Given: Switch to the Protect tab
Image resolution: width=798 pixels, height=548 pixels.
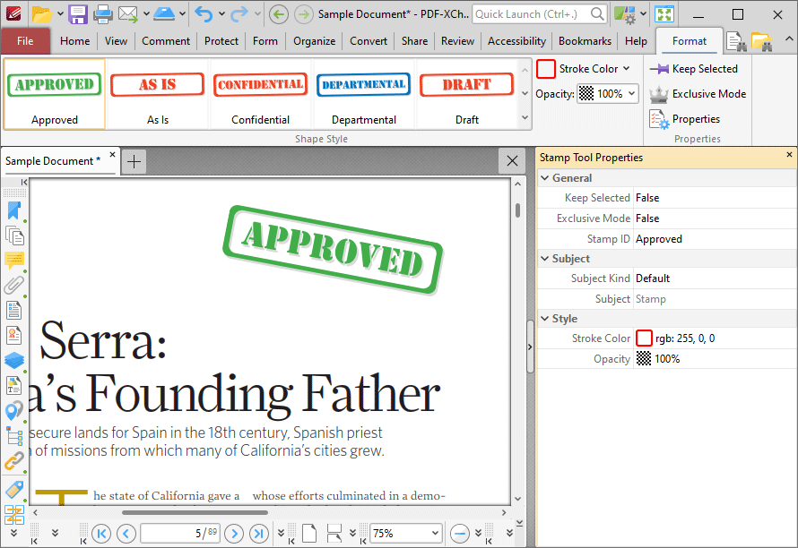Looking at the screenshot, I should (x=221, y=41).
